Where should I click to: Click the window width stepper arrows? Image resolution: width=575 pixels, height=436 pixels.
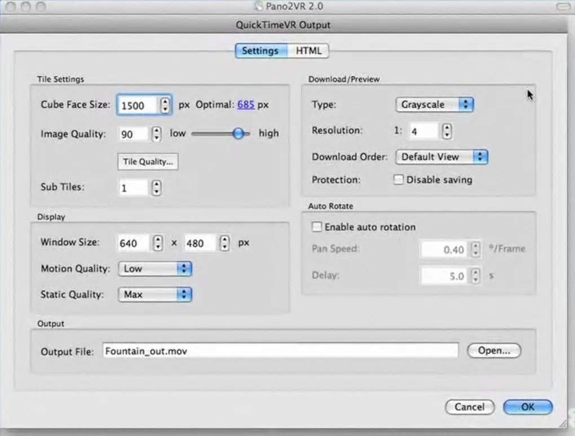(x=158, y=243)
